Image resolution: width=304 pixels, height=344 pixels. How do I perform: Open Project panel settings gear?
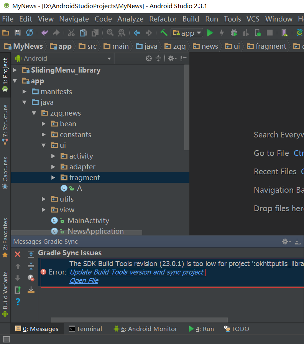172,58
